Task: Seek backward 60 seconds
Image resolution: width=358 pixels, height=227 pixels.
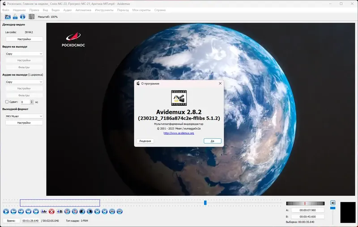Action: (112, 211)
